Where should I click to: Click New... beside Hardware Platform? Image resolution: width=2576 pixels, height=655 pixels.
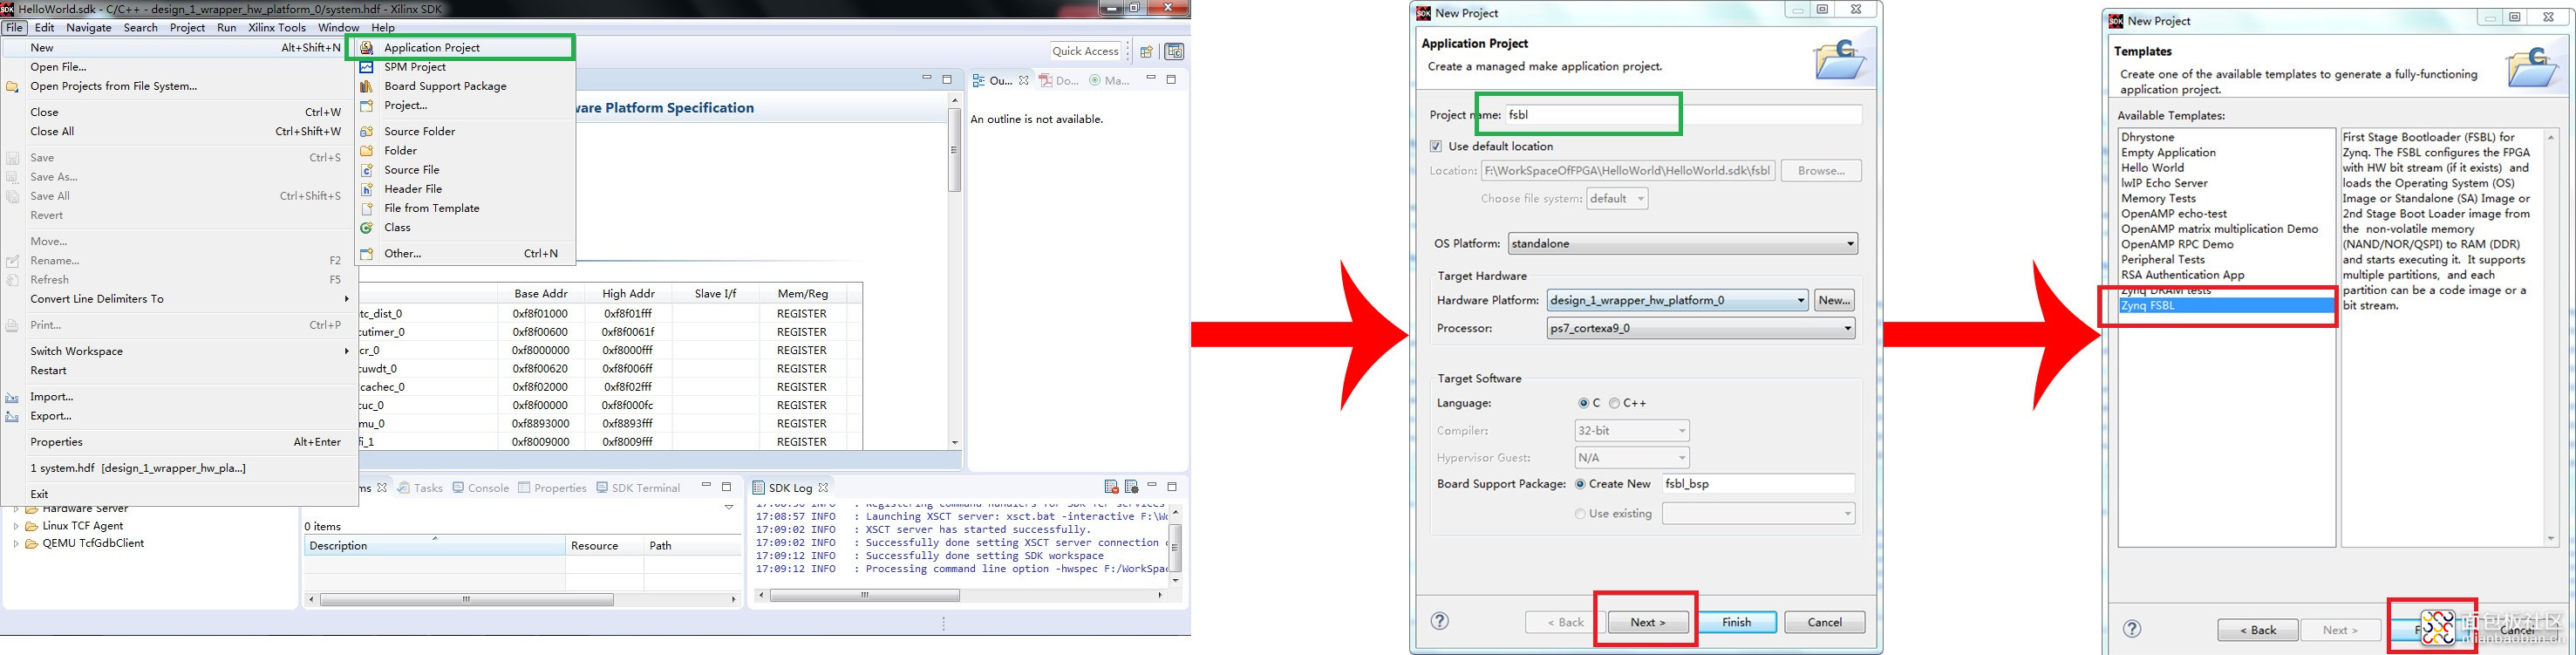1834,300
